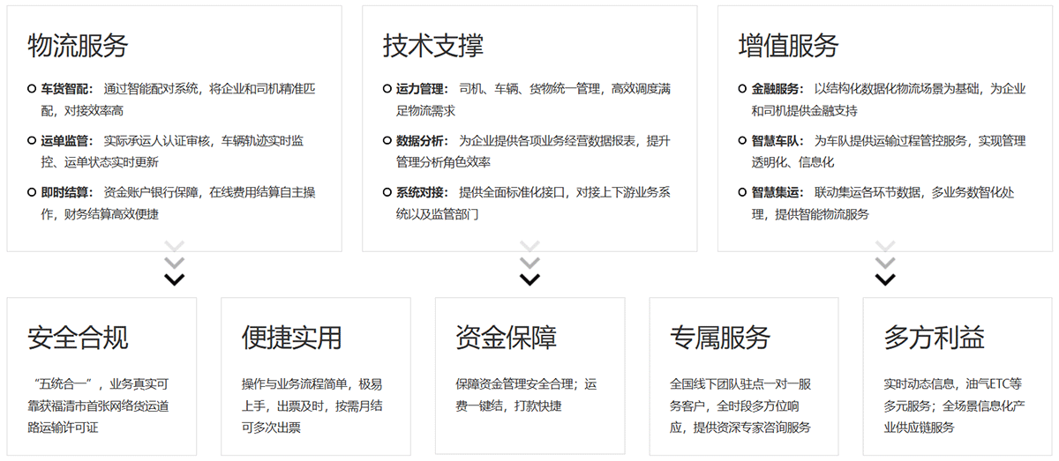Click the text 管理分析角色效率

(443, 162)
